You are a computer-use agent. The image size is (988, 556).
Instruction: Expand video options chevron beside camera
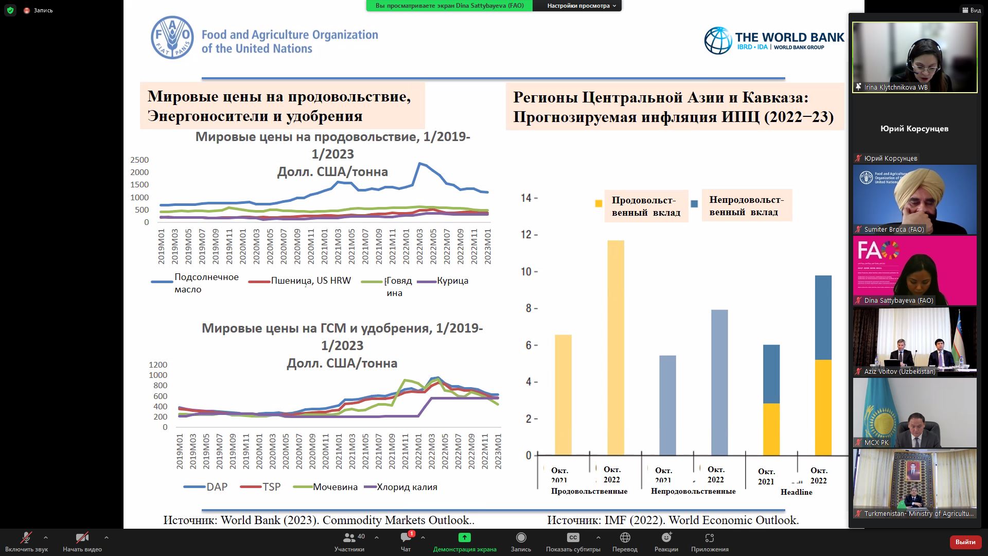106,537
